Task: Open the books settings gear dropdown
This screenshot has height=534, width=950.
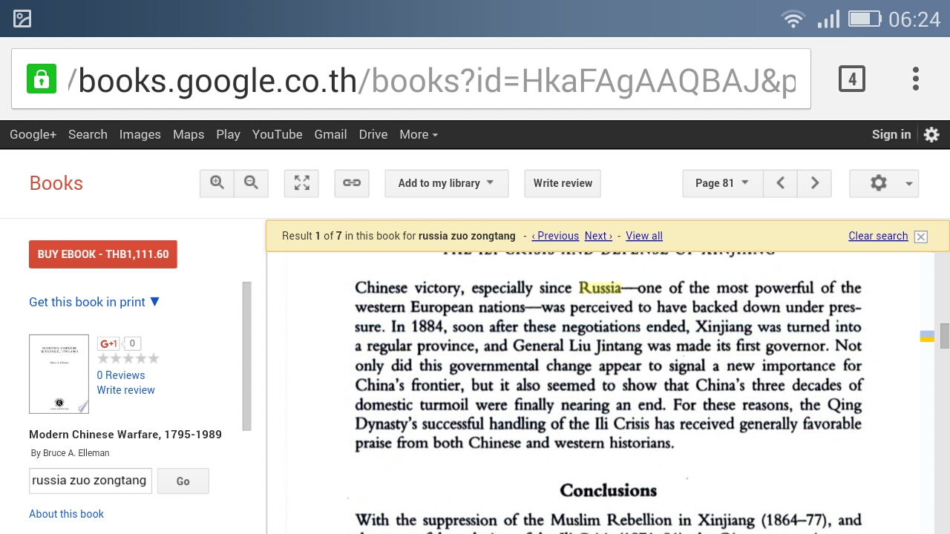Action: (x=884, y=183)
